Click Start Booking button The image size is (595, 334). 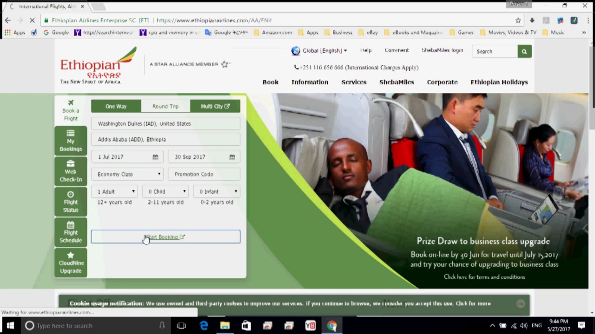pyautogui.click(x=165, y=237)
